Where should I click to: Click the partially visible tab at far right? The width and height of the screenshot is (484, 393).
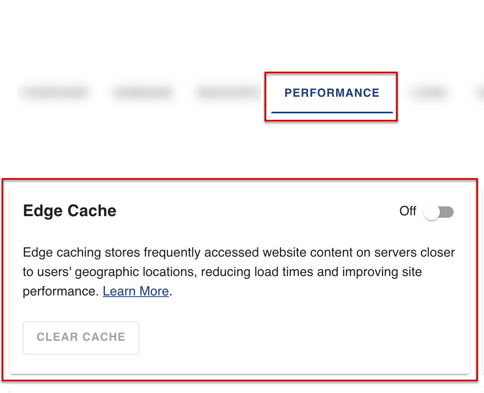coord(482,92)
